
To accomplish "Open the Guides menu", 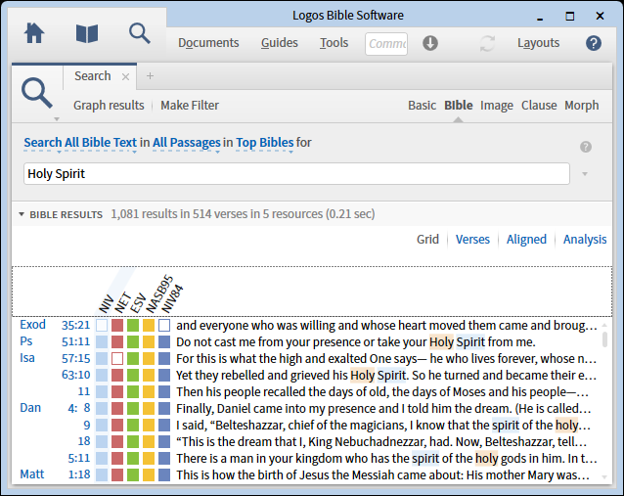I will point(279,43).
